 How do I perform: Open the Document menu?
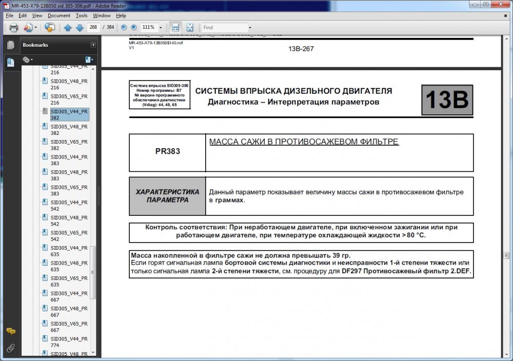pyautogui.click(x=59, y=15)
